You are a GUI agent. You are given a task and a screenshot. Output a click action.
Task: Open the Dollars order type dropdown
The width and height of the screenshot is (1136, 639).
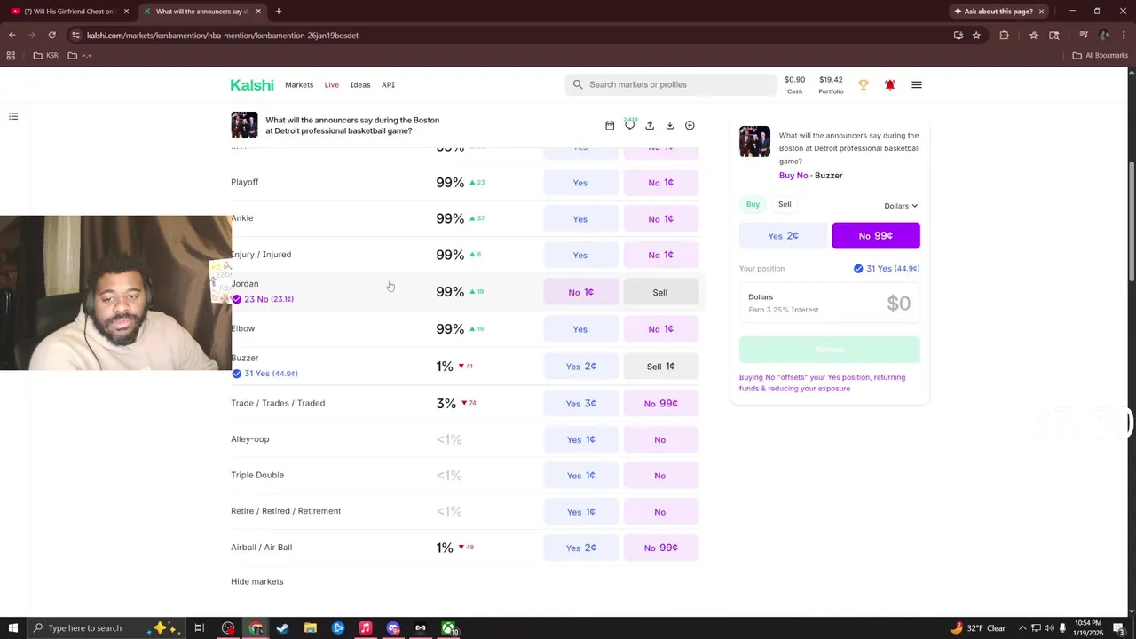[x=901, y=206]
